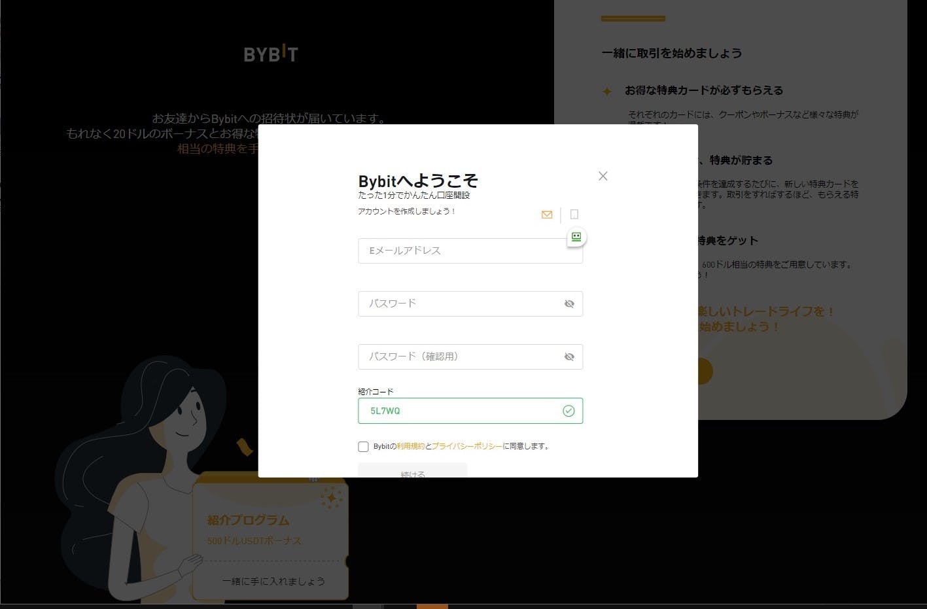Switch to mobile phone registration icon
This screenshot has width=927, height=609.
tap(574, 215)
